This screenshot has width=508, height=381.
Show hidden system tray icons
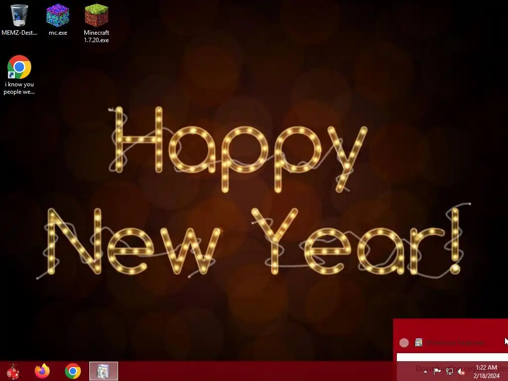[425, 372]
